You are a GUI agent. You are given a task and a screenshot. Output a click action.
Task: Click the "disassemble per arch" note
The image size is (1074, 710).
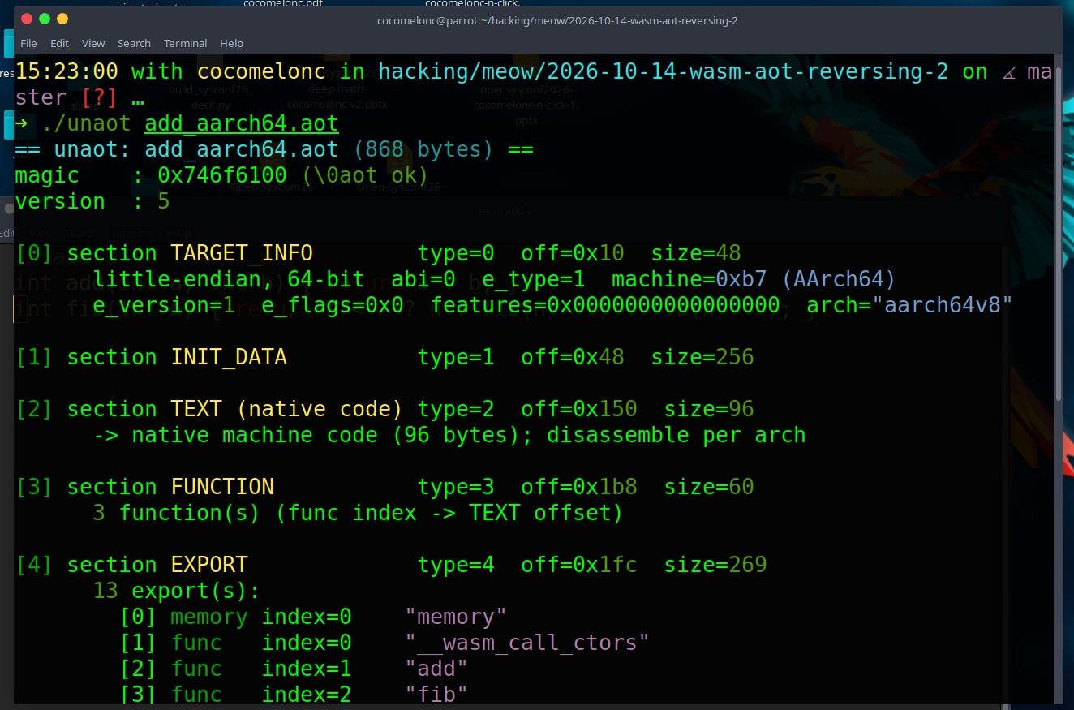tap(676, 436)
